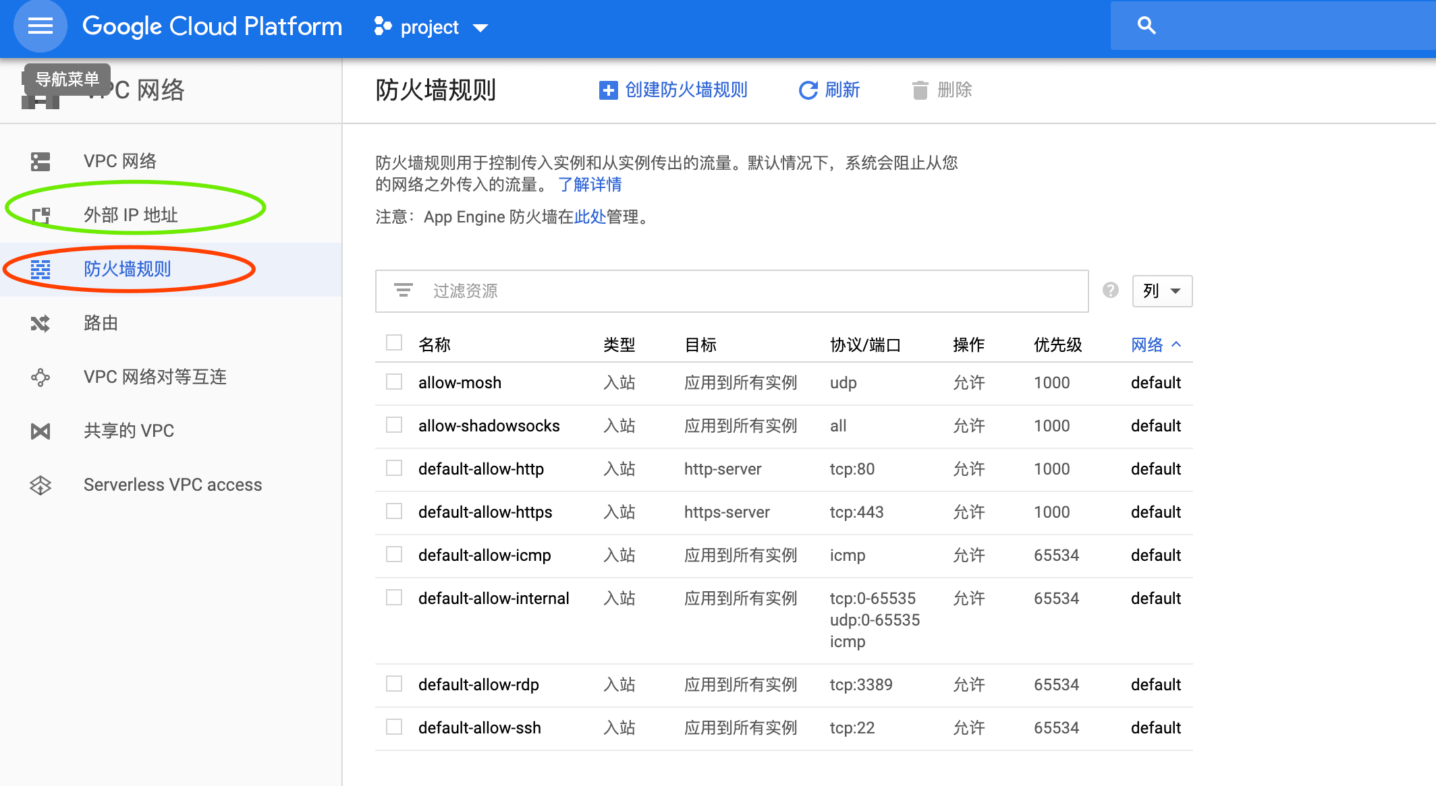Image resolution: width=1436 pixels, height=786 pixels.
Task: Click the Shared VPC icon
Action: click(x=40, y=431)
